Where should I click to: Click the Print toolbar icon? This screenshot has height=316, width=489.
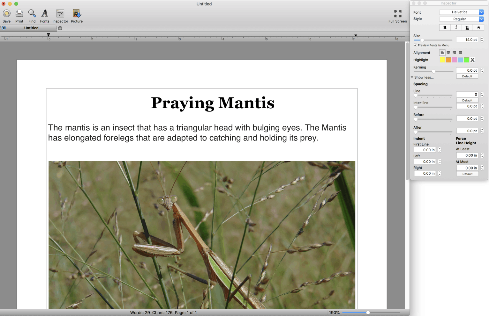click(19, 14)
